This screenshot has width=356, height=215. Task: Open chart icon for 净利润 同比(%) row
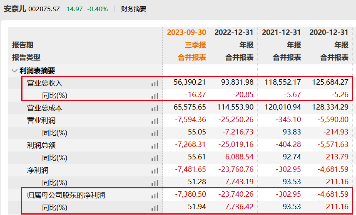tap(155, 183)
